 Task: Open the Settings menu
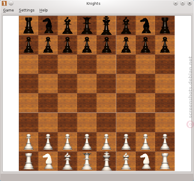(x=27, y=10)
